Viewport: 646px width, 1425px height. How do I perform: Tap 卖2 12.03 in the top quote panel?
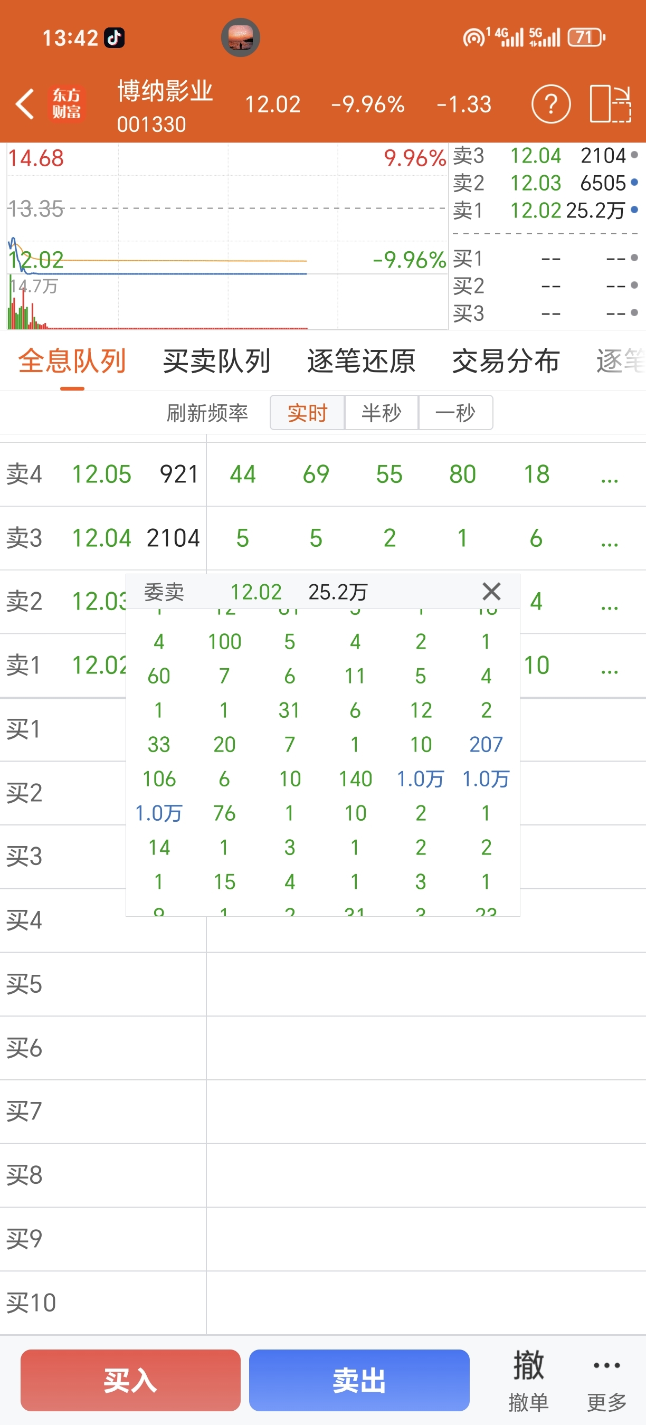pyautogui.click(x=545, y=183)
